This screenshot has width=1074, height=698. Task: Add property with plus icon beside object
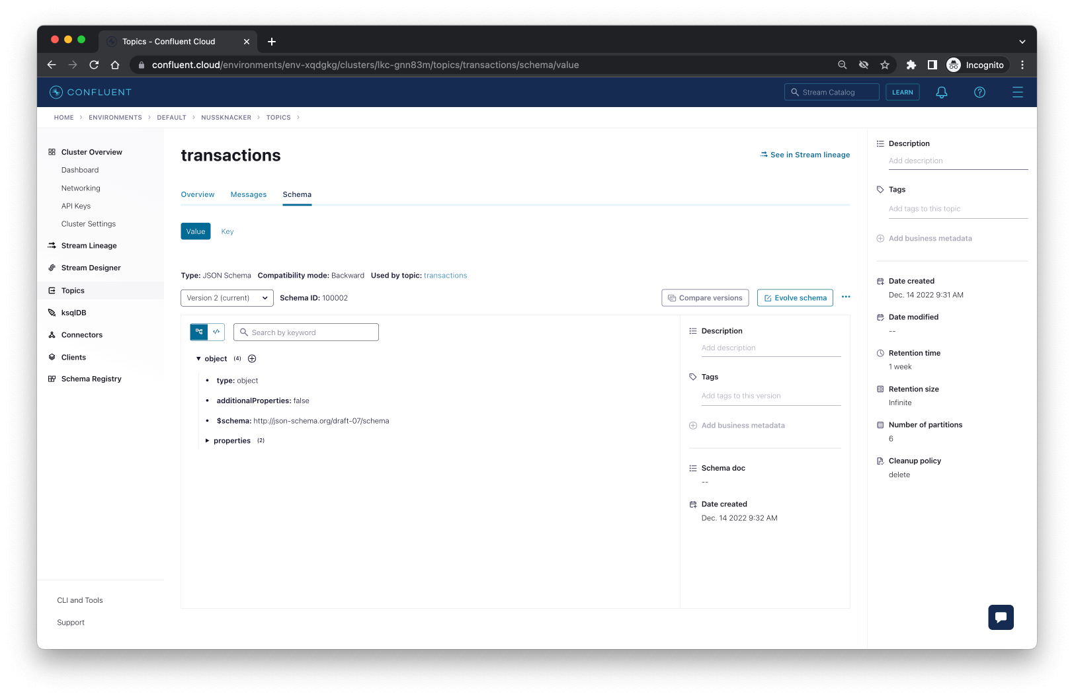point(252,359)
